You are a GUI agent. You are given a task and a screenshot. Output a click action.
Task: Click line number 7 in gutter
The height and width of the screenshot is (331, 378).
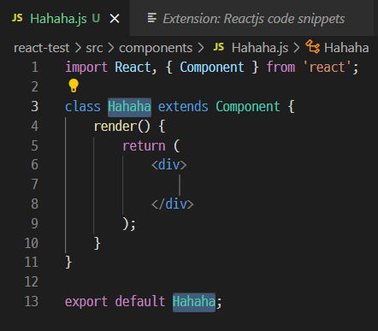(x=34, y=184)
